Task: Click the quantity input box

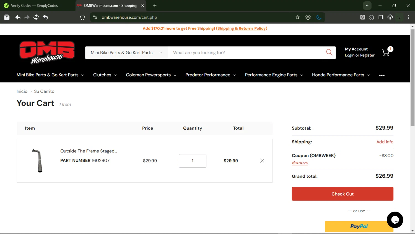Action: [x=193, y=161]
